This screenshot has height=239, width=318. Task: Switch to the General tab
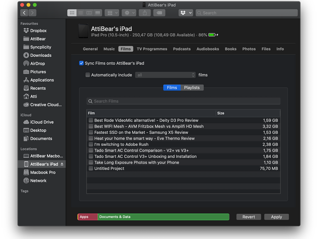(90, 49)
